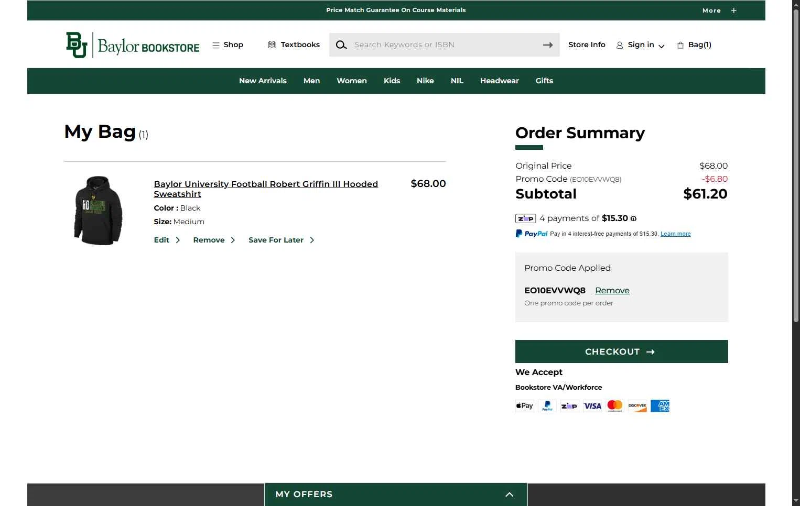Open the hooded sweatshirt product thumbnail
This screenshot has height=506, width=800.
coord(99,211)
